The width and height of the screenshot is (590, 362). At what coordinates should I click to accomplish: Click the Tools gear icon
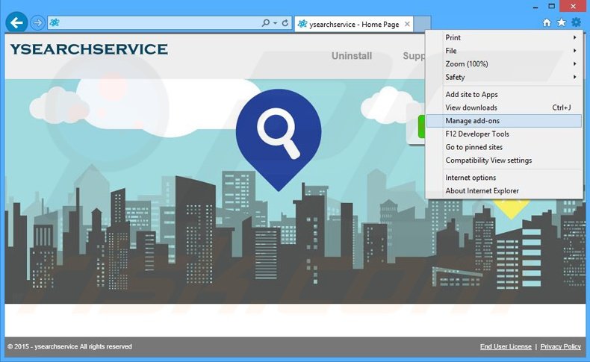[x=576, y=22]
